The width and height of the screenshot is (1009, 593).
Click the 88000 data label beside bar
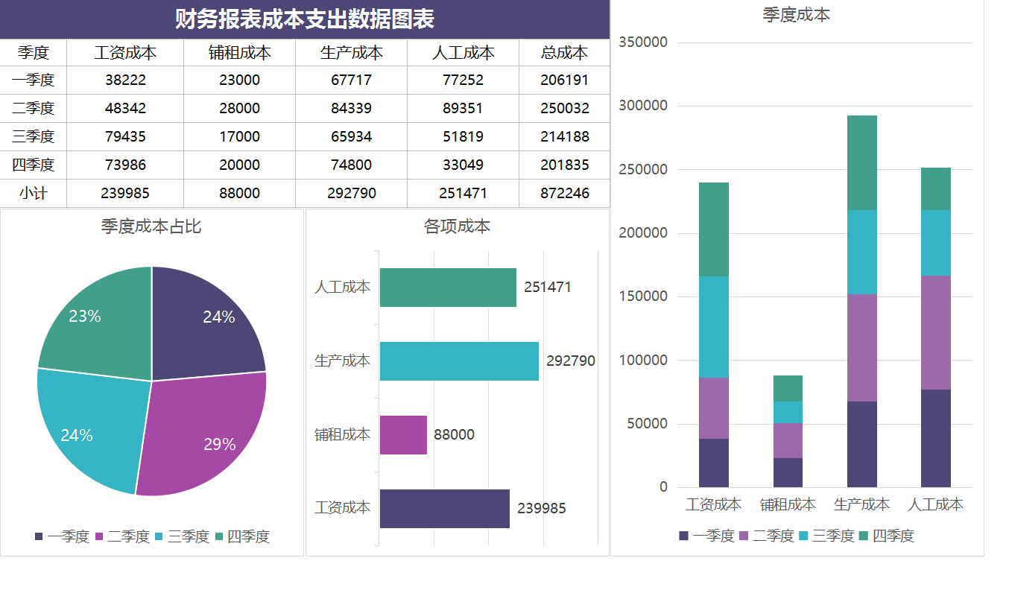point(454,435)
